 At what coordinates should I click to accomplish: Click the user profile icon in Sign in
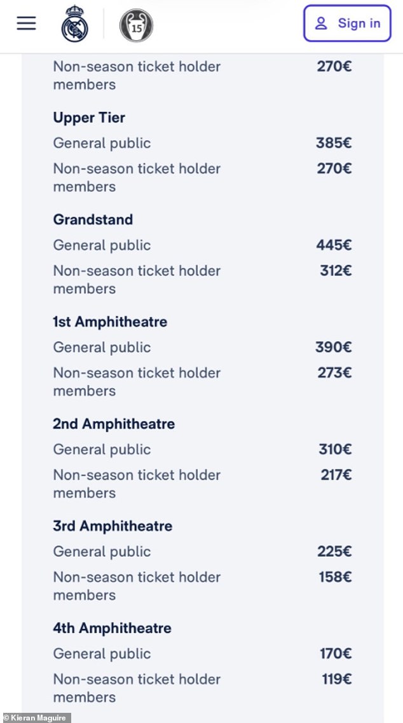point(321,24)
